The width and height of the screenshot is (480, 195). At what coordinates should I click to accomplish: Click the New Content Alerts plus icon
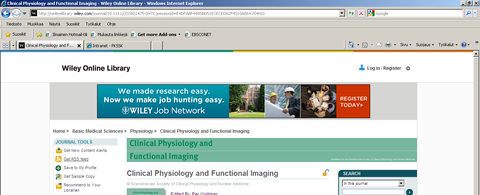point(58,150)
